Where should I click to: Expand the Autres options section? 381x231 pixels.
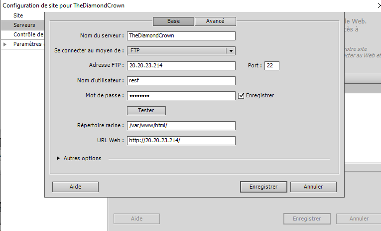pos(59,159)
